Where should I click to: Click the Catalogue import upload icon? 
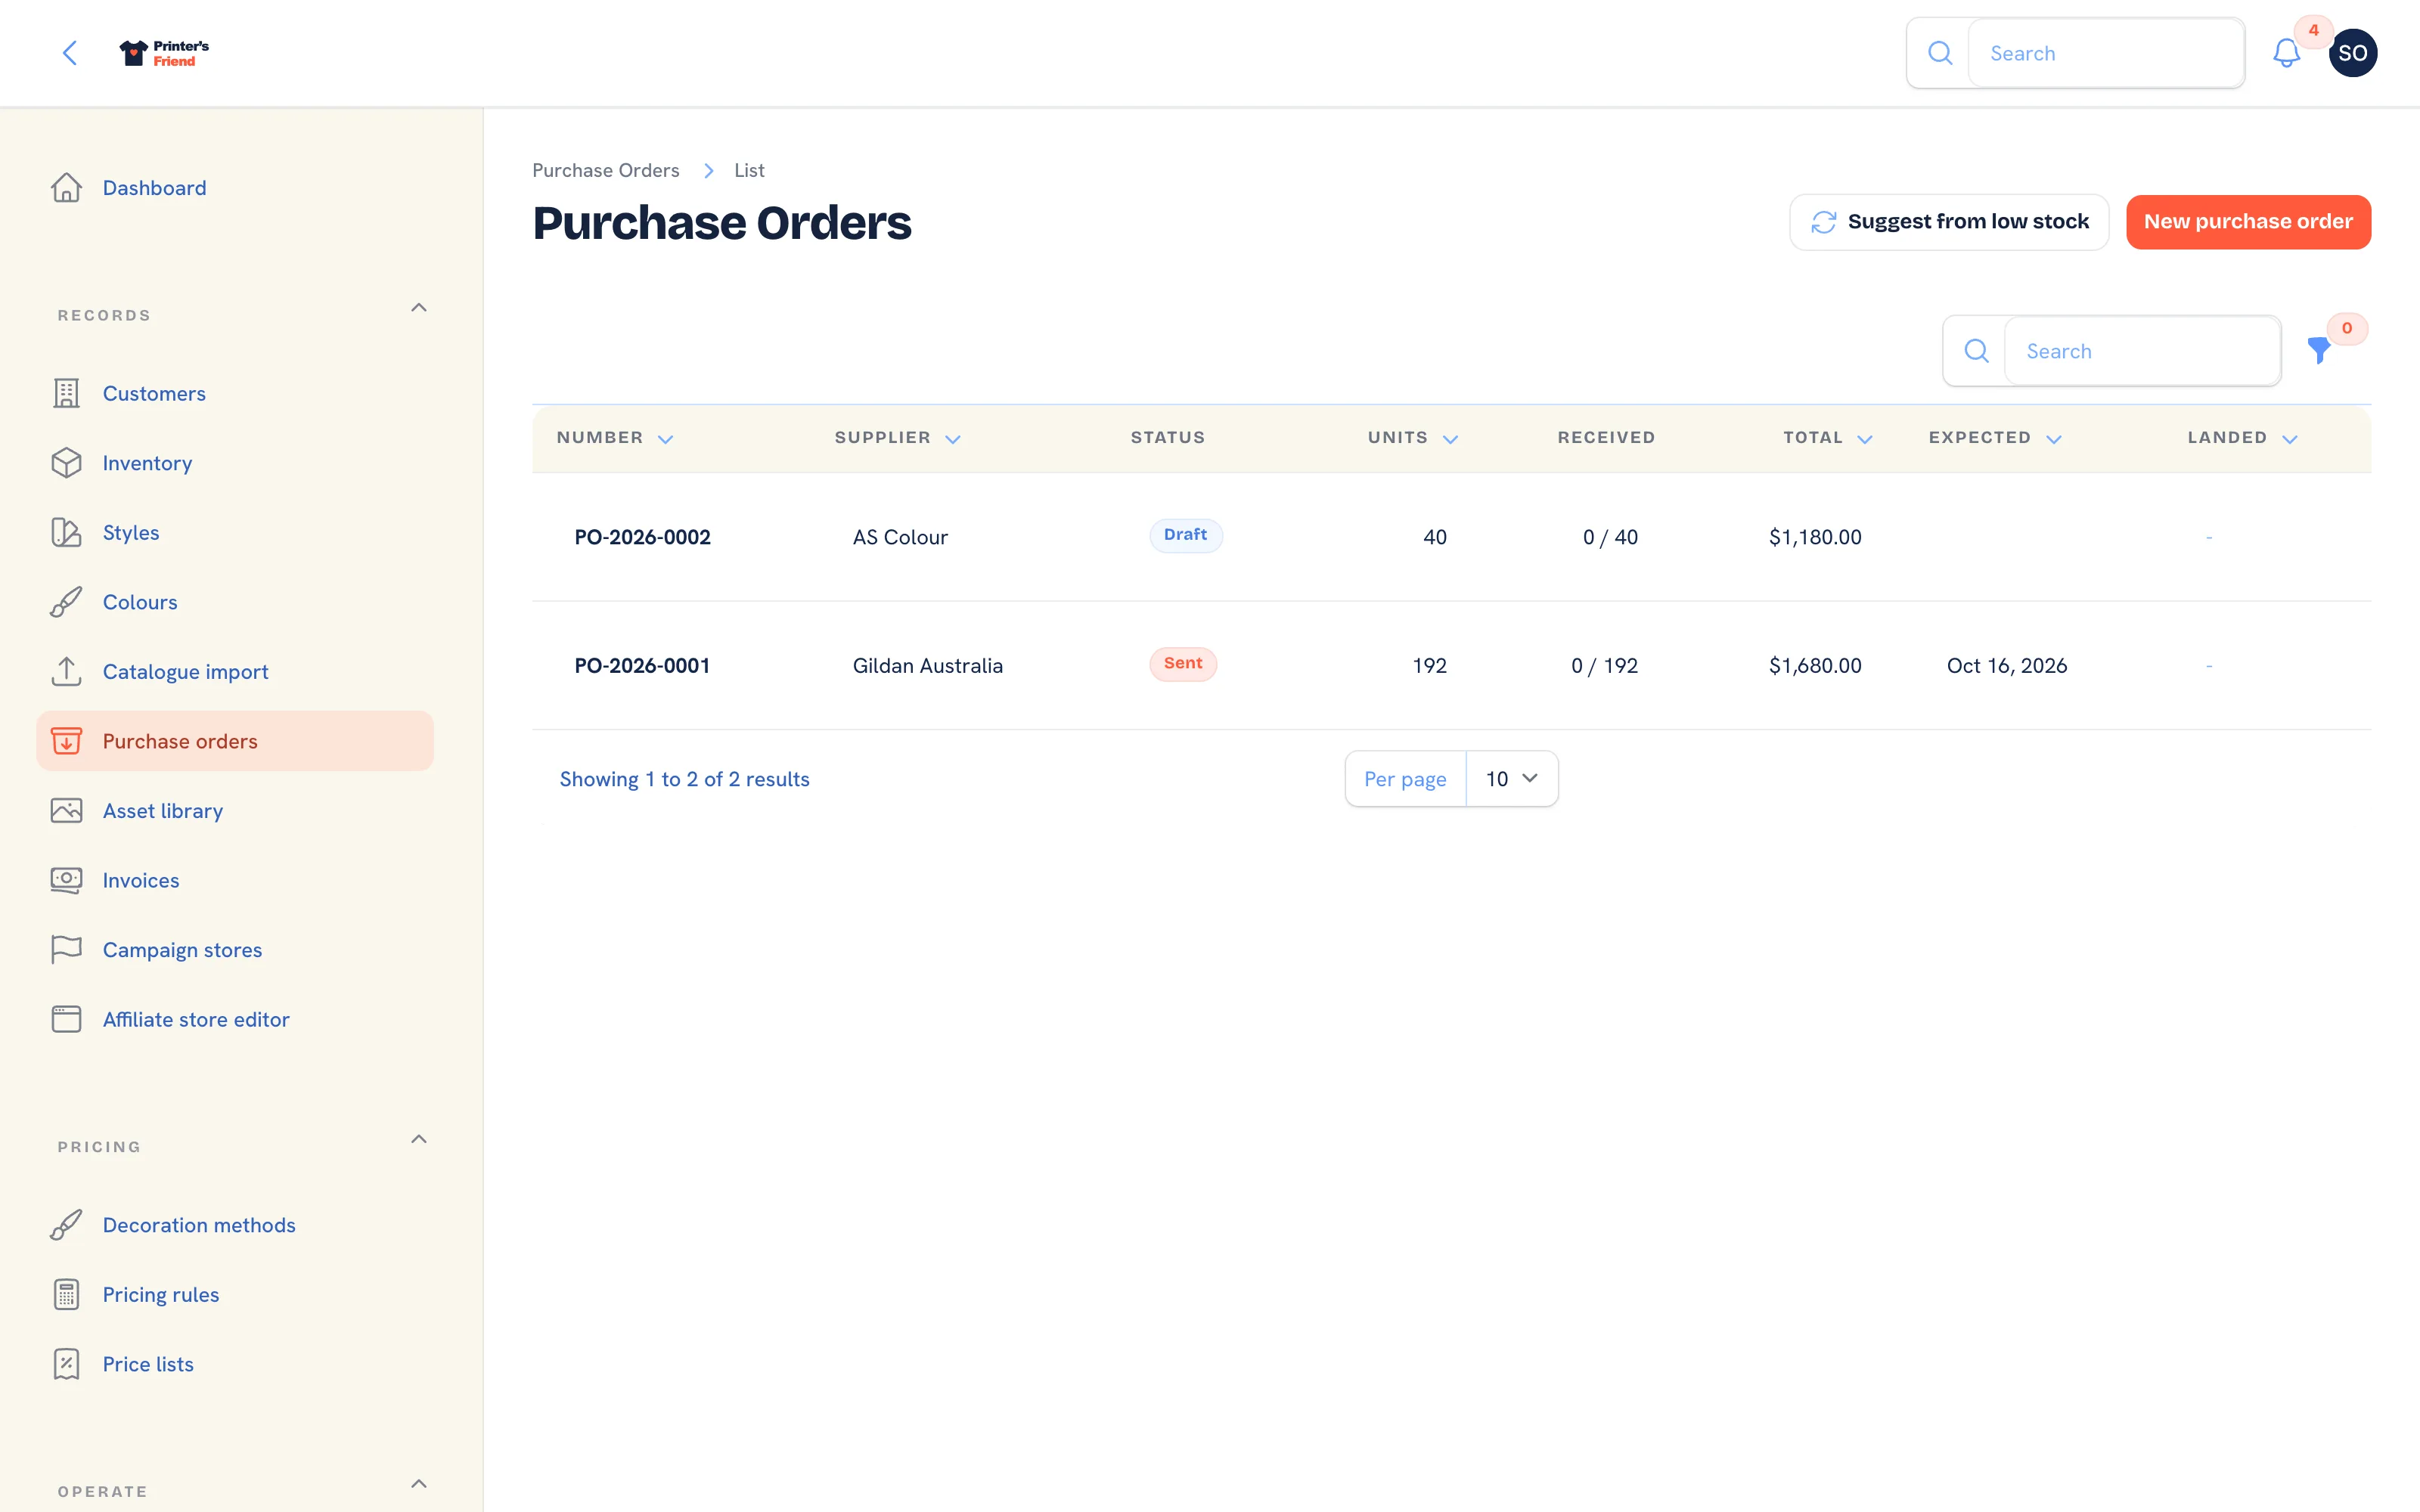pyautogui.click(x=66, y=671)
